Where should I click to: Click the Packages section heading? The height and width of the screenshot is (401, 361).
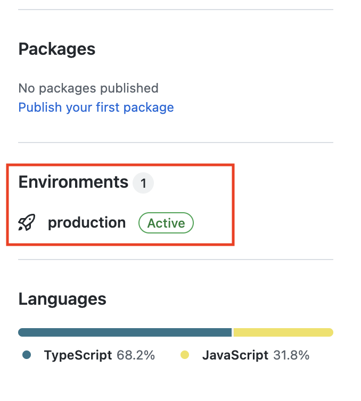tap(57, 49)
